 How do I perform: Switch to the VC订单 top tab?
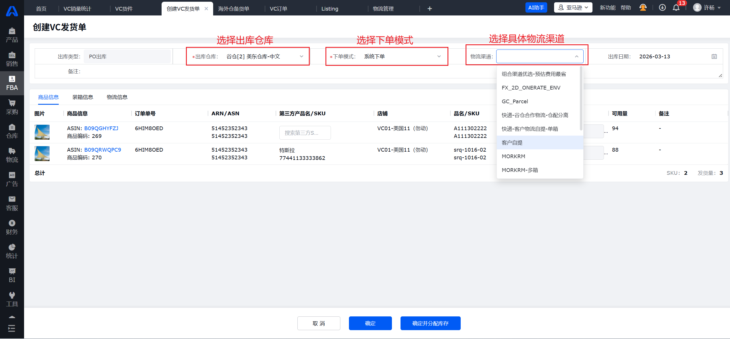click(x=278, y=9)
